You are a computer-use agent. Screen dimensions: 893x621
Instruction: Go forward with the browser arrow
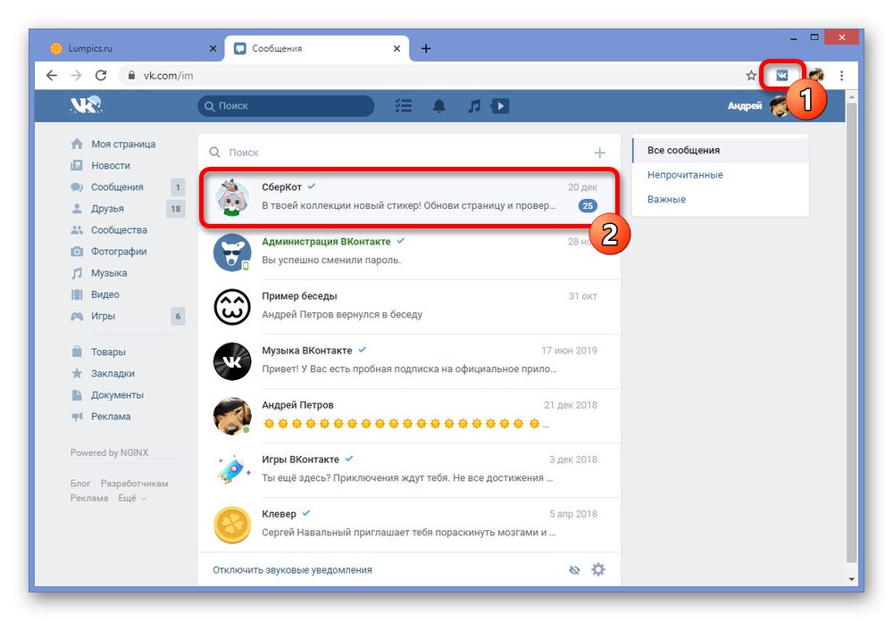click(x=76, y=75)
